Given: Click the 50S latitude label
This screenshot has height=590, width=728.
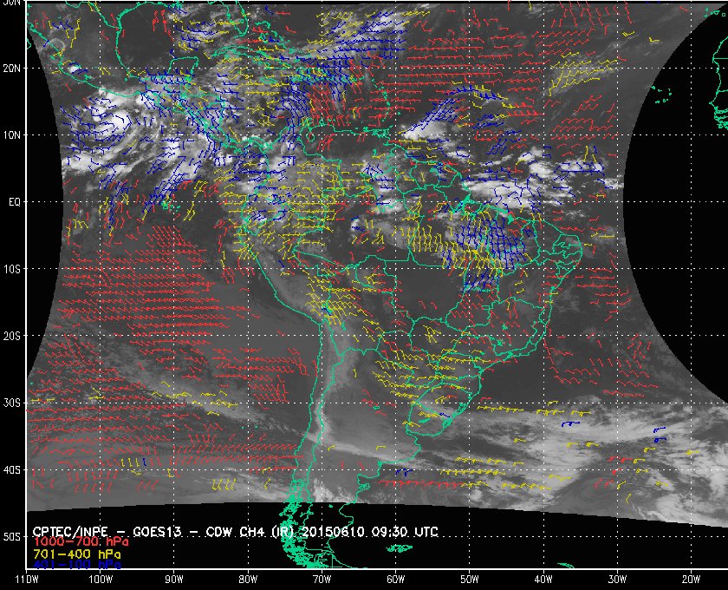Looking at the screenshot, I should (11, 536).
